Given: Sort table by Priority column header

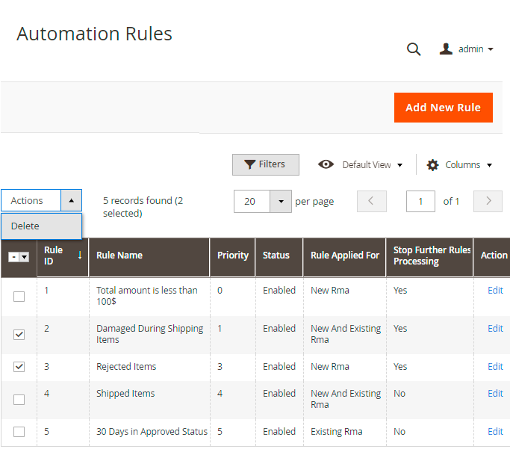Looking at the screenshot, I should click(232, 256).
